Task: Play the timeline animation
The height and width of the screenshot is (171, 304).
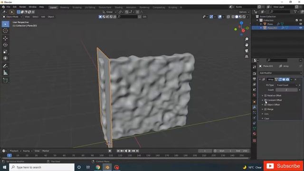Action: 130,151
